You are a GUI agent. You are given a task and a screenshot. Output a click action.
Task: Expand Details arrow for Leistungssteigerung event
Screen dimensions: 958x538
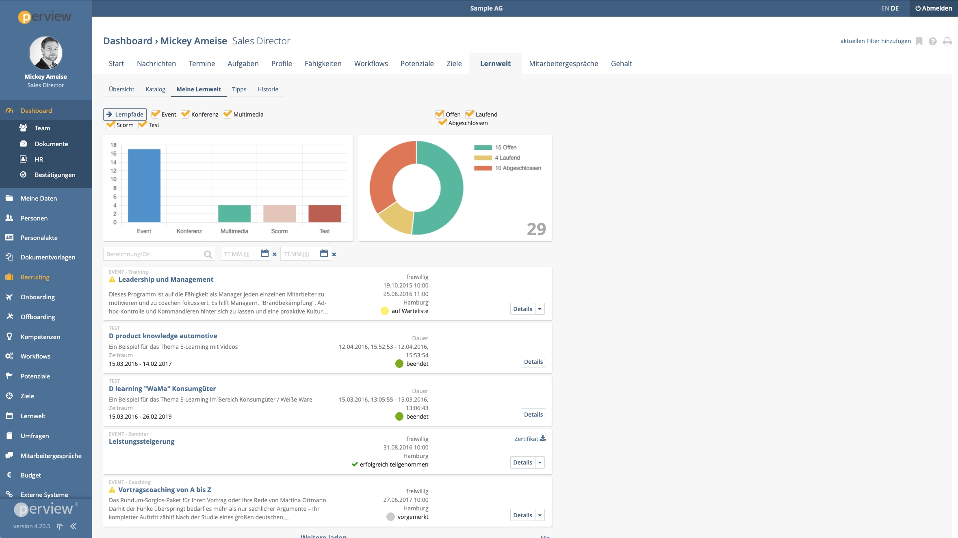click(x=540, y=462)
